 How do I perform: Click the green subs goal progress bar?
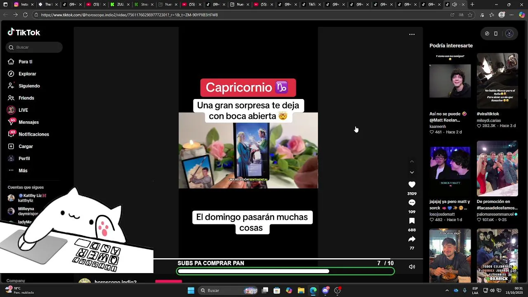pyautogui.click(x=285, y=271)
